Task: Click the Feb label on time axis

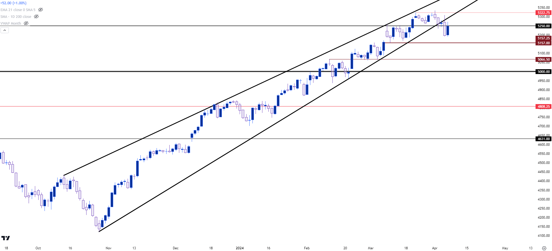Action: [307, 248]
